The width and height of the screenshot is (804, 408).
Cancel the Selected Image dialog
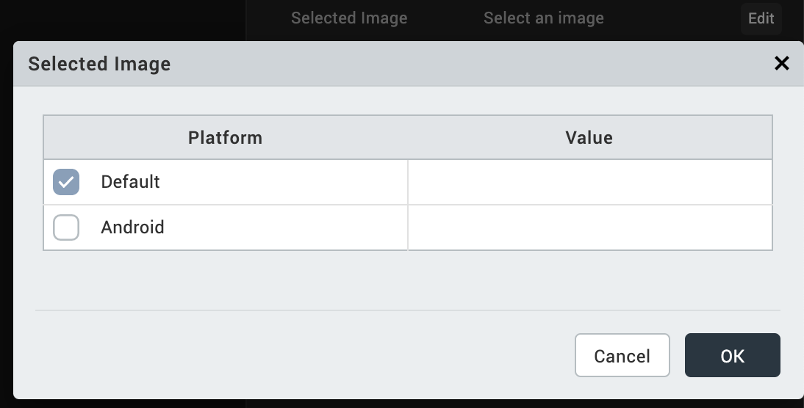pyautogui.click(x=622, y=356)
